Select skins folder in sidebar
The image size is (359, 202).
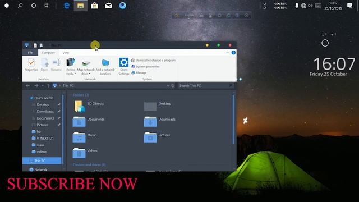tap(38, 145)
